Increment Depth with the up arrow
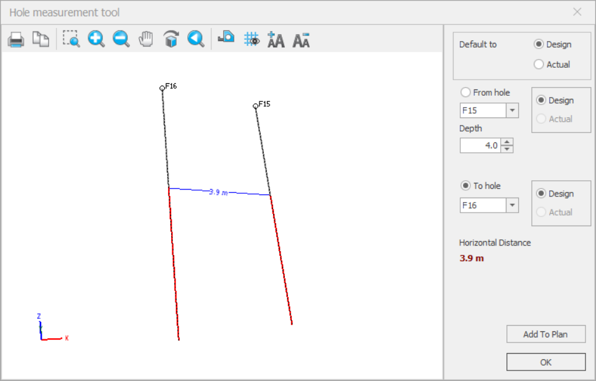The width and height of the screenshot is (596, 381). [507, 142]
